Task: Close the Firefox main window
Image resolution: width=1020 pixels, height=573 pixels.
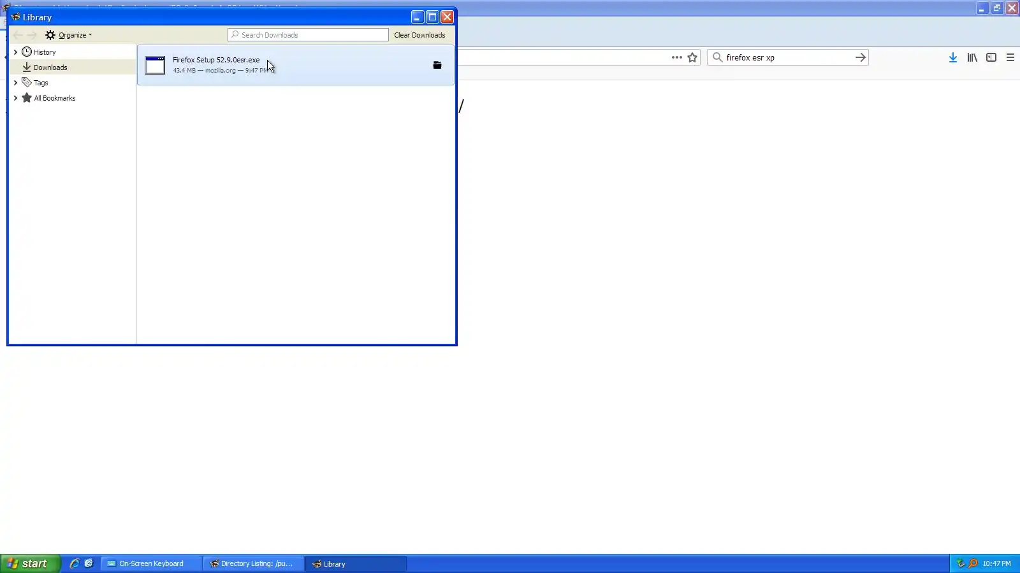Action: (1012, 8)
